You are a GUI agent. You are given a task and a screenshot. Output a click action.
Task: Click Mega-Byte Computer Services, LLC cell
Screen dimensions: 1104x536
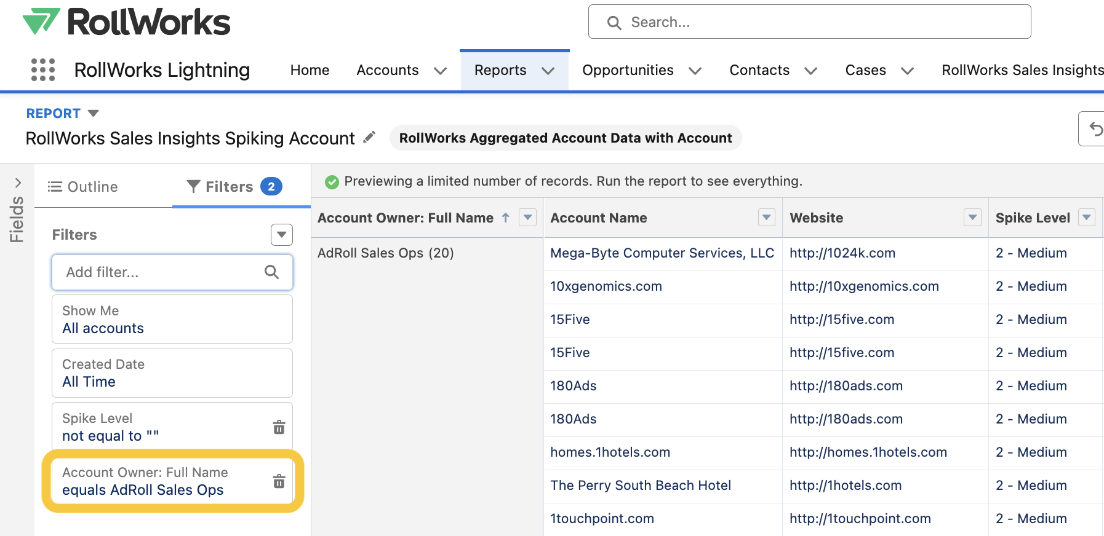coord(662,253)
